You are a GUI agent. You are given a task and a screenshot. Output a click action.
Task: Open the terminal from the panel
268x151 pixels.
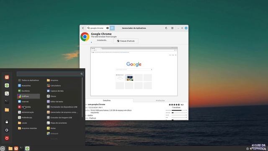click(x=21, y=148)
